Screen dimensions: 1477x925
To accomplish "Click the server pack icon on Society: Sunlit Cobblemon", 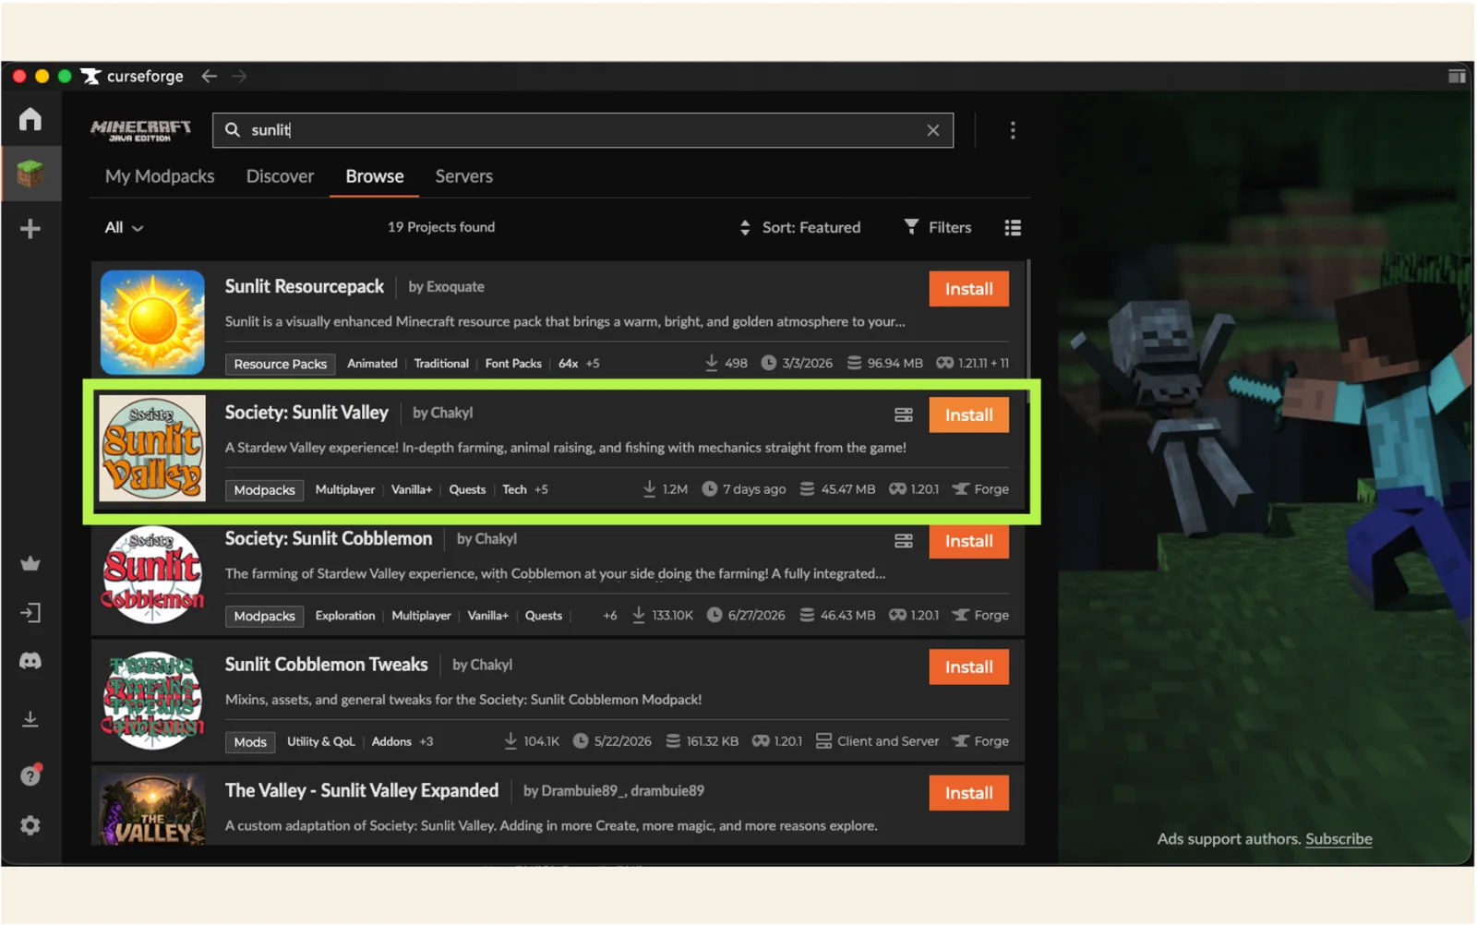I will [x=904, y=541].
